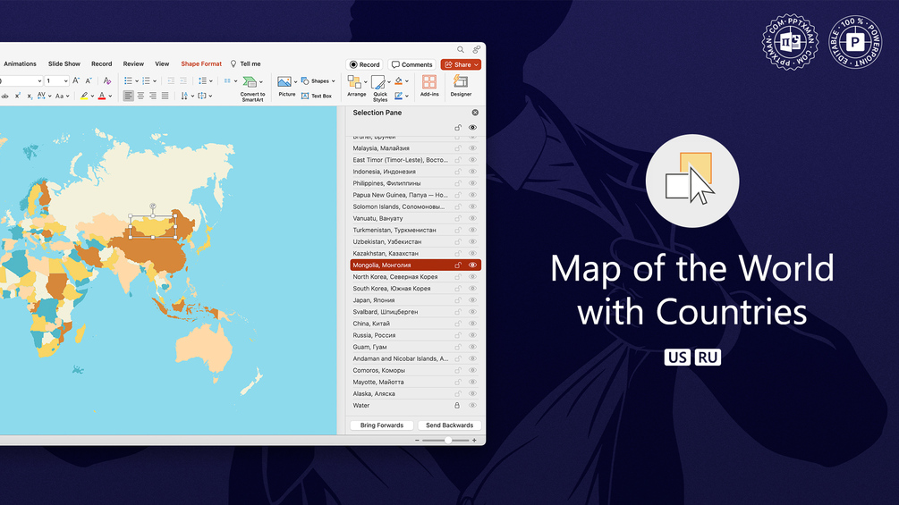The image size is (899, 505).
Task: Expand the Share button dropdown arrow
Action: tap(476, 64)
